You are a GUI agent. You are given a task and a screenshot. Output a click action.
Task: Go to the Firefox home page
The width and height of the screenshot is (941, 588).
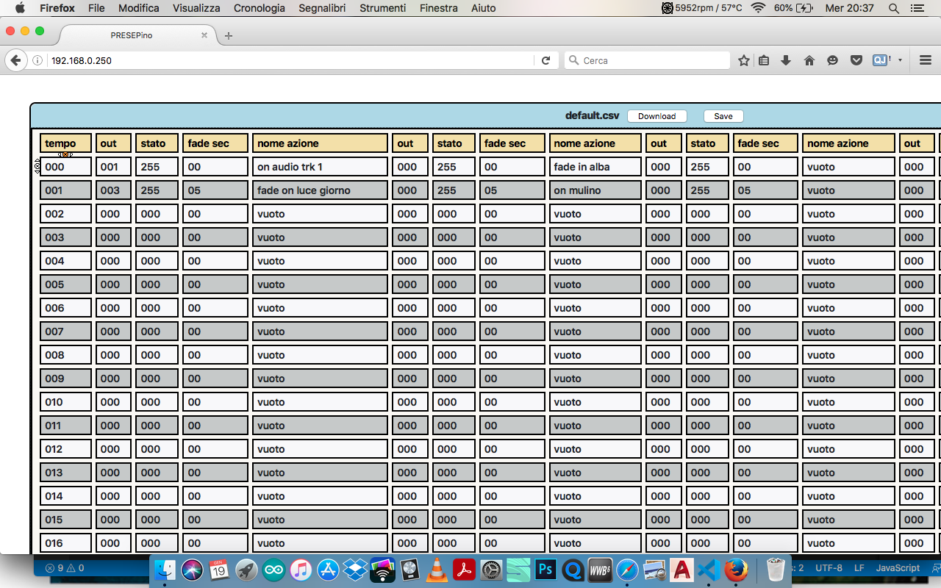[x=809, y=60]
